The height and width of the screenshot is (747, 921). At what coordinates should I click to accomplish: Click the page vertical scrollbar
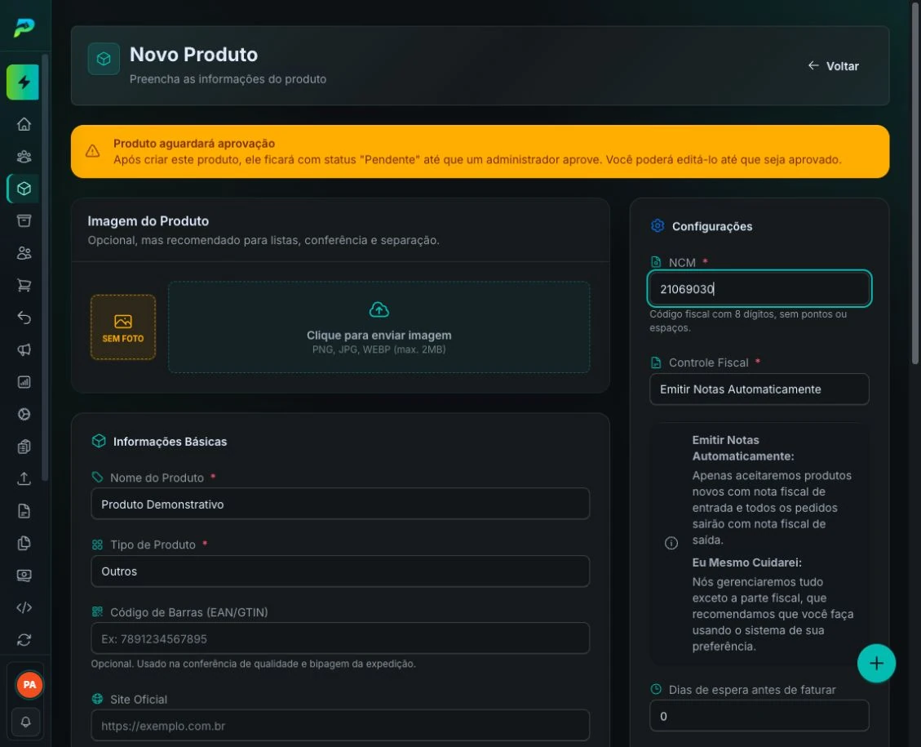(x=915, y=182)
